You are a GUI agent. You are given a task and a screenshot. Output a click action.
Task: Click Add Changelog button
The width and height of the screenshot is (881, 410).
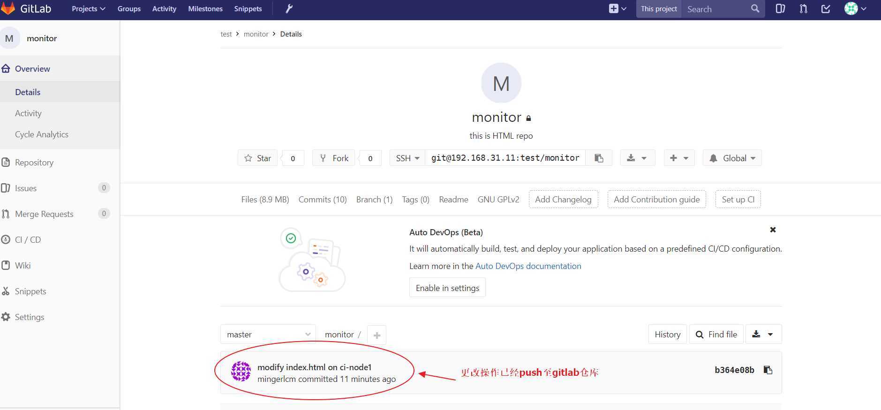pyautogui.click(x=563, y=199)
